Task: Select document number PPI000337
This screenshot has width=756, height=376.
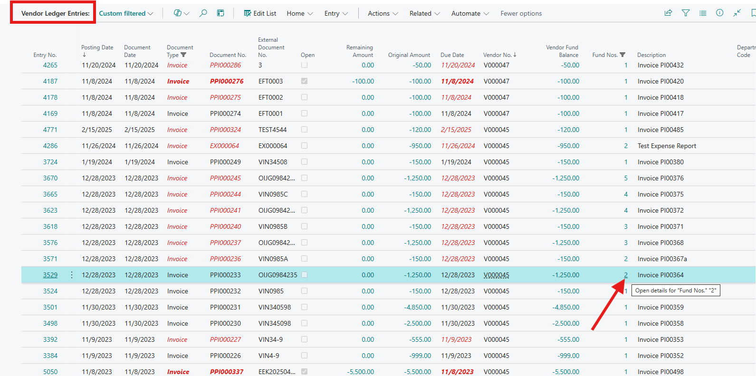Action: pyautogui.click(x=227, y=372)
